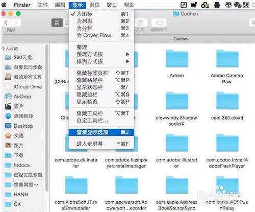The width and height of the screenshot is (255, 212).
Task: Select com.adobe.InstallAdobeFlashPlayer folder
Action: click(227, 143)
